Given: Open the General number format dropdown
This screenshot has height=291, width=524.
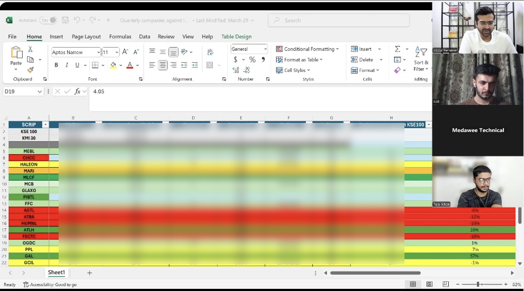Looking at the screenshot, I should 265,49.
